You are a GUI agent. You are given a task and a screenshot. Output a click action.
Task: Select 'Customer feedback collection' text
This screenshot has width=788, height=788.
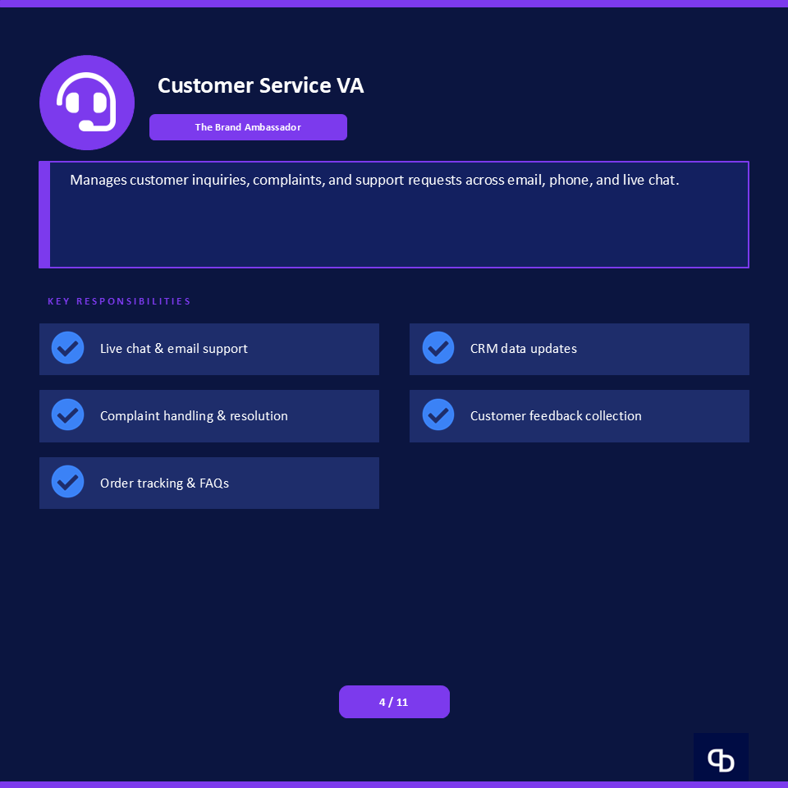point(556,415)
